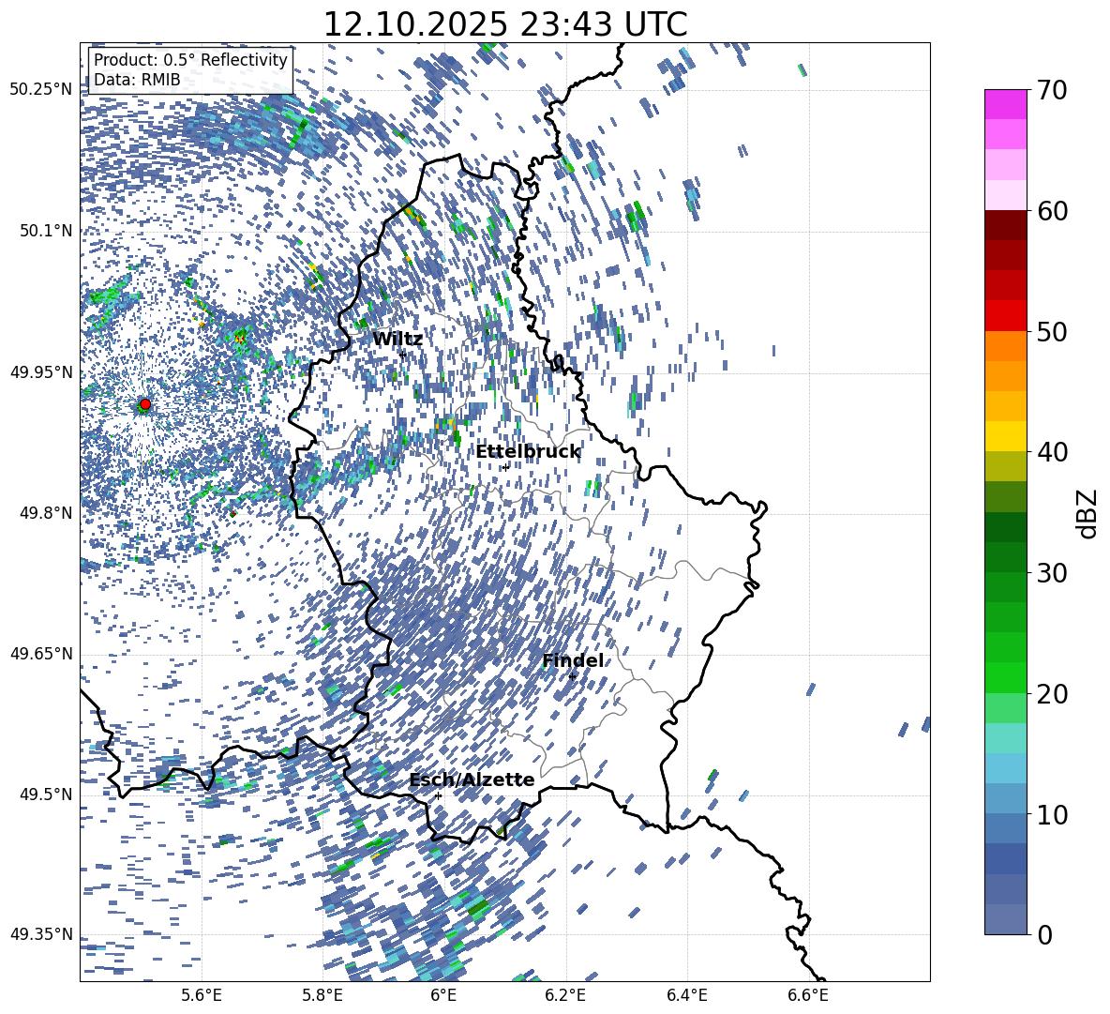Click the Data: RMIB text
The width and height of the screenshot is (1110, 1014).
[137, 80]
